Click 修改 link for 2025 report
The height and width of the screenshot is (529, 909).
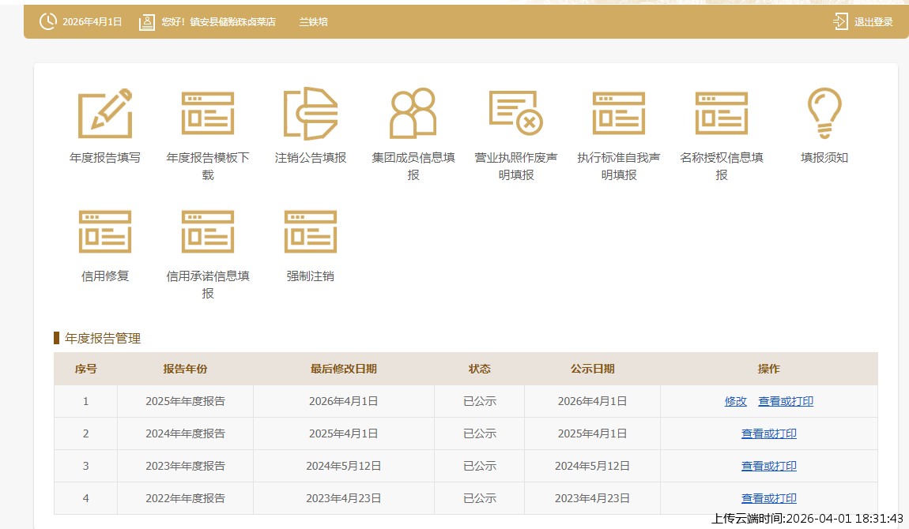point(736,401)
